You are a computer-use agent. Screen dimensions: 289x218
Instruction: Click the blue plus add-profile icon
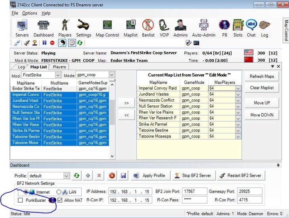click(88, 176)
